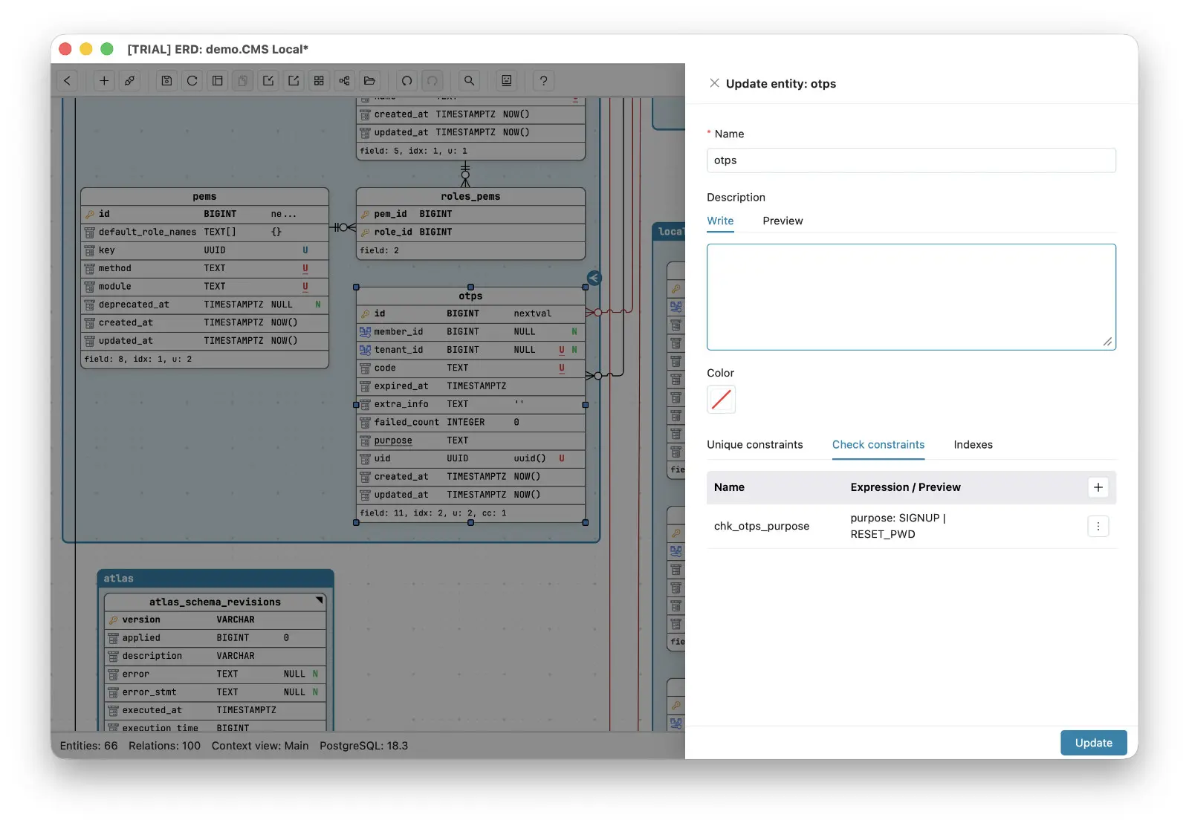
Task: Click default_role_names field in pems
Action: [x=204, y=232]
